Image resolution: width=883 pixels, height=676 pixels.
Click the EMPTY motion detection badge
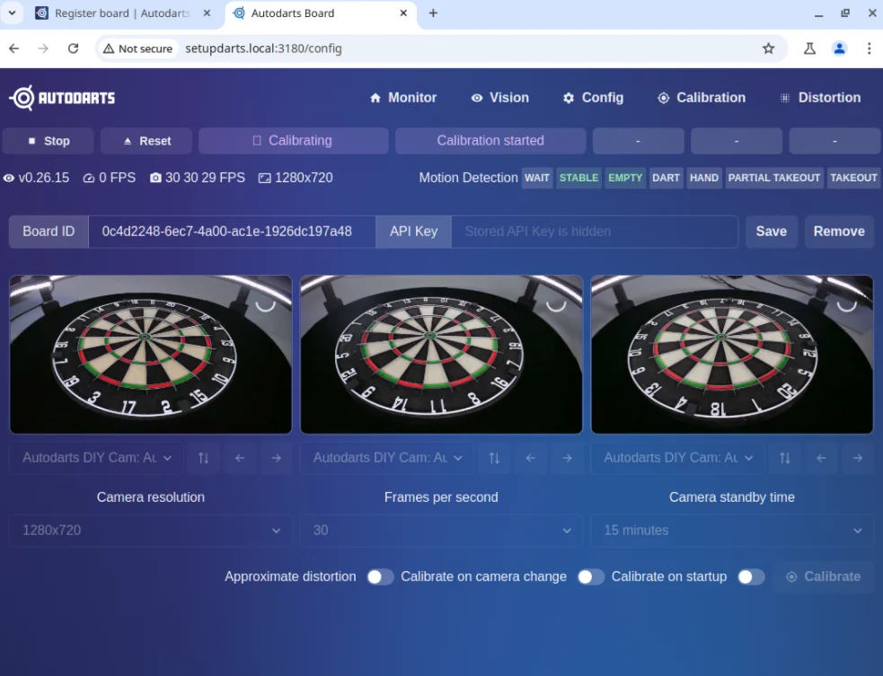[625, 178]
